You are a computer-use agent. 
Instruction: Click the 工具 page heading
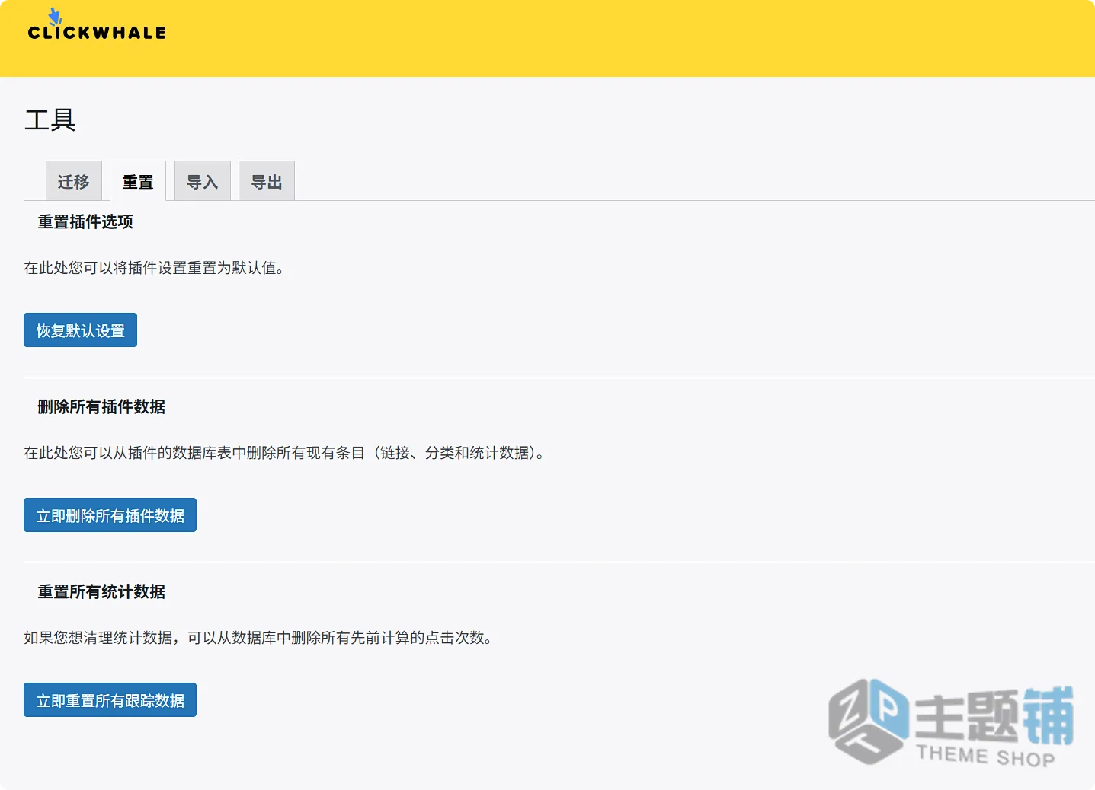(50, 120)
